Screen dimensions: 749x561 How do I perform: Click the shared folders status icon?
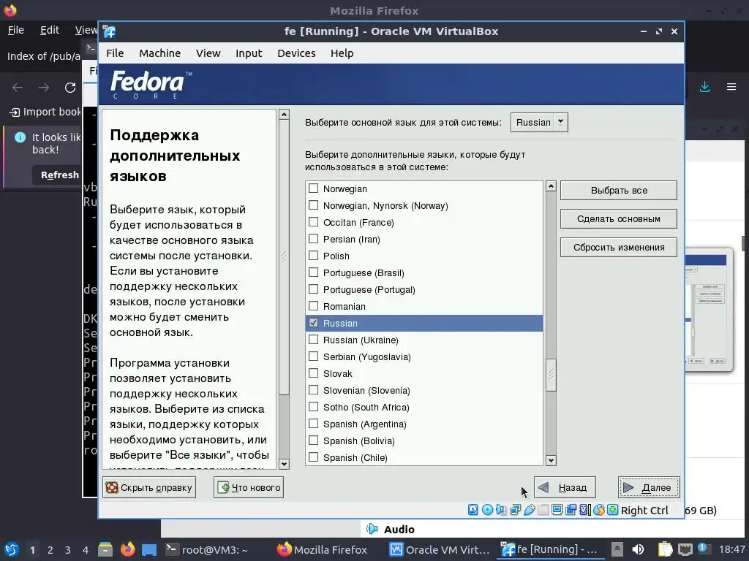pyautogui.click(x=543, y=509)
